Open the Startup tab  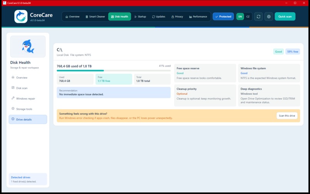pos(140,17)
